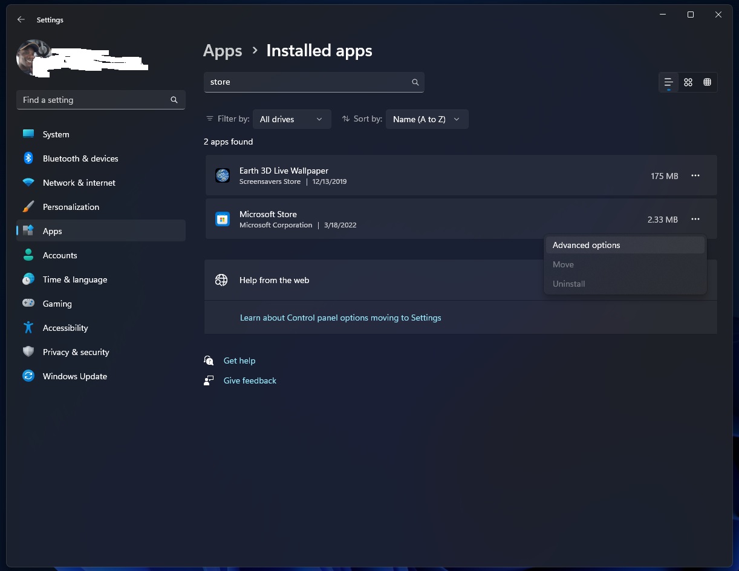Screen dimensions: 739x571
Task: Open the Name (A to Z) sort dropdown
Action: click(427, 119)
